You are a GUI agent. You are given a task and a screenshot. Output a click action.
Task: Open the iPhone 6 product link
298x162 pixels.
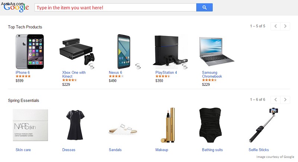point(23,72)
